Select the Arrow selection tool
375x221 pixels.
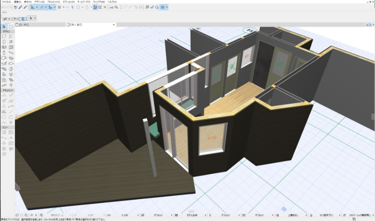coord(4,27)
